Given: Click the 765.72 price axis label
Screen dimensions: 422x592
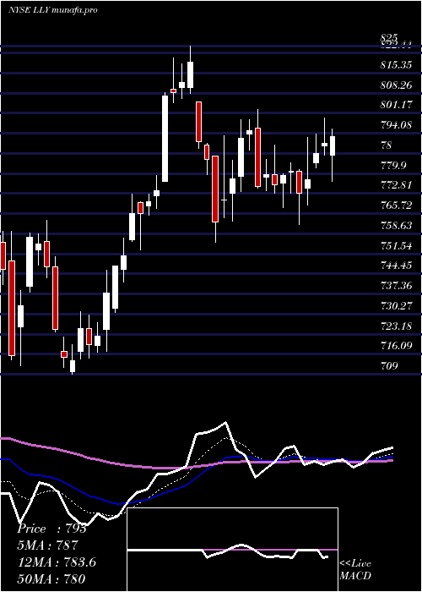Looking at the screenshot, I should coord(396,206).
